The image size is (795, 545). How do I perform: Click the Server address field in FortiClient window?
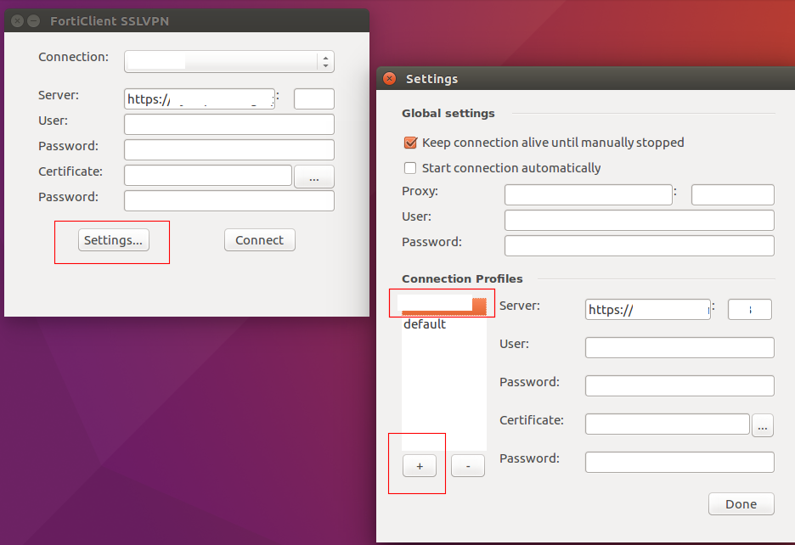point(200,98)
